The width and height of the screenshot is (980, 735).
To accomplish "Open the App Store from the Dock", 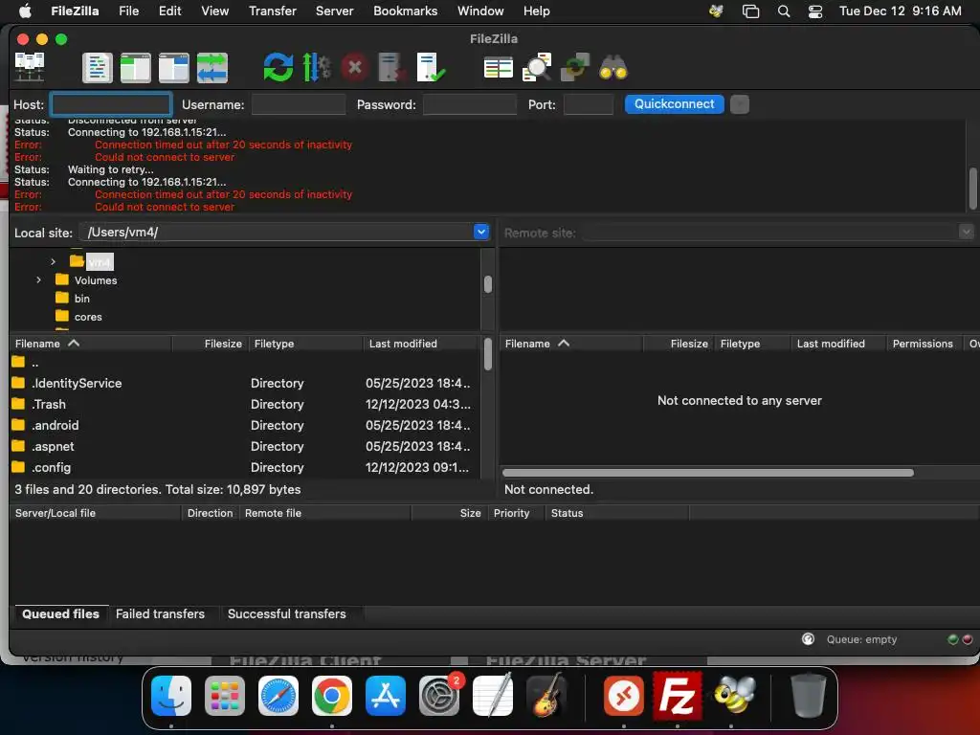I will pyautogui.click(x=386, y=695).
